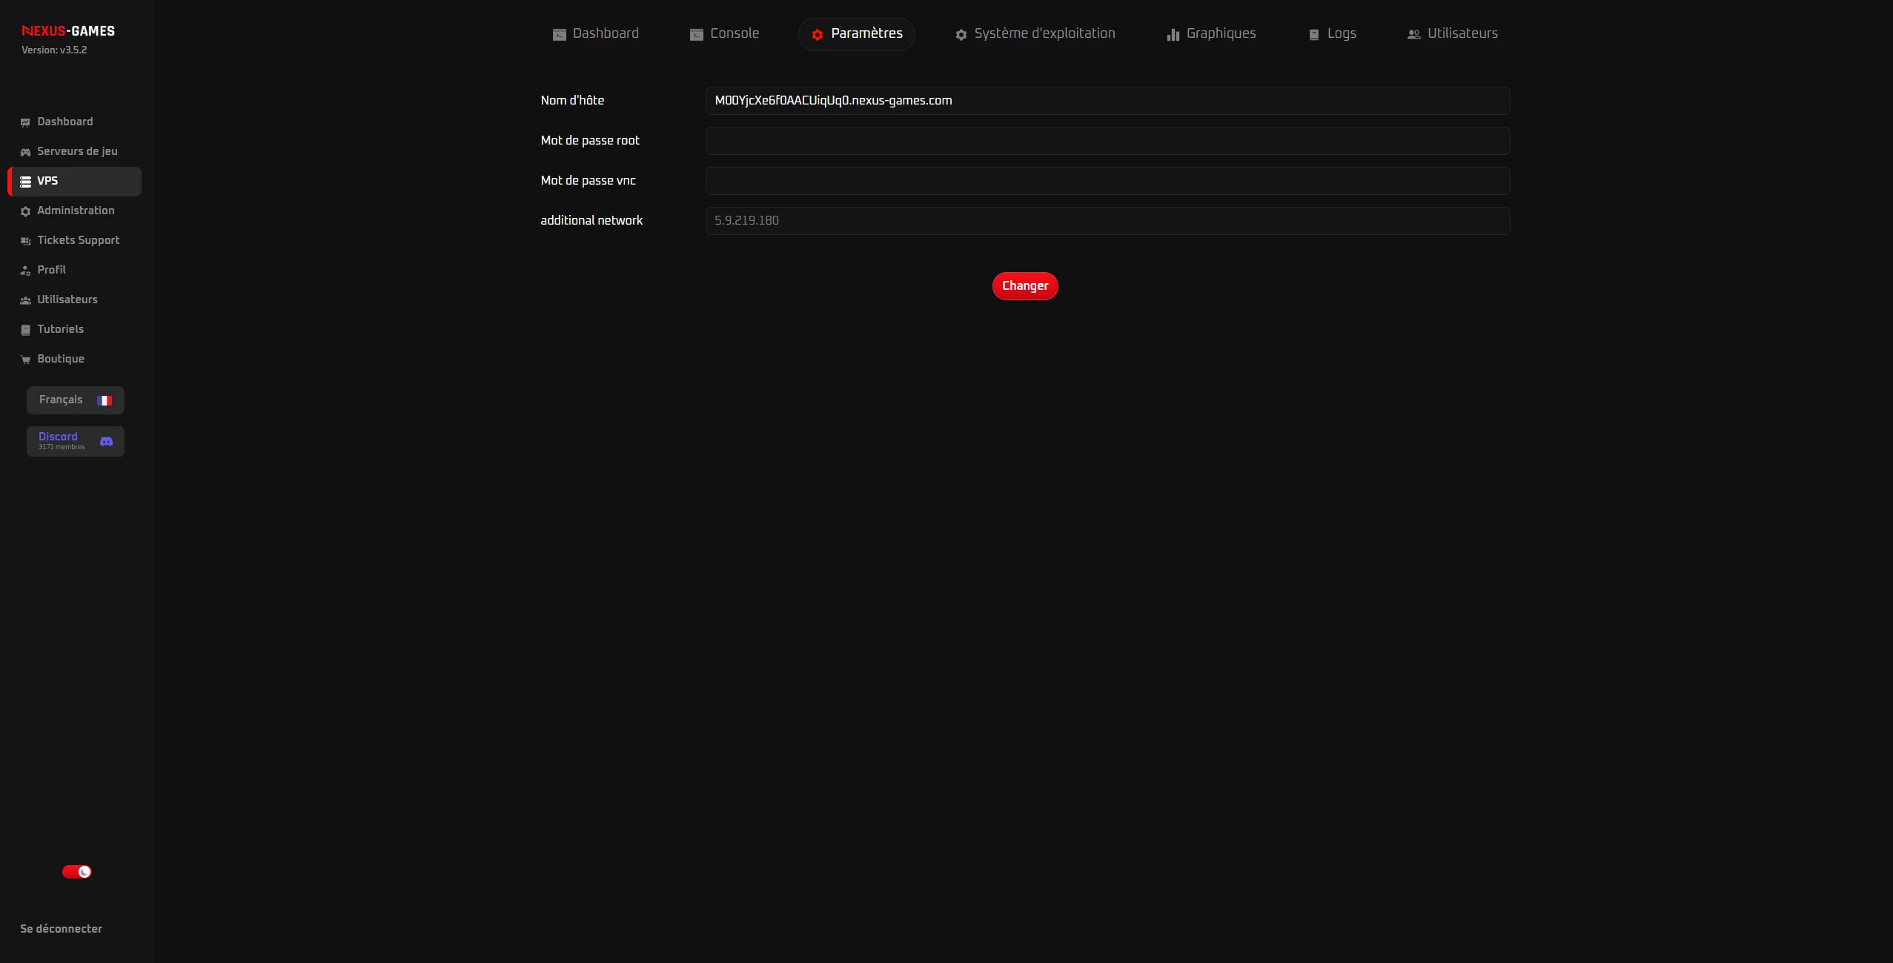Click the Mot de passe root field
Image resolution: width=1893 pixels, height=963 pixels.
(x=1107, y=141)
